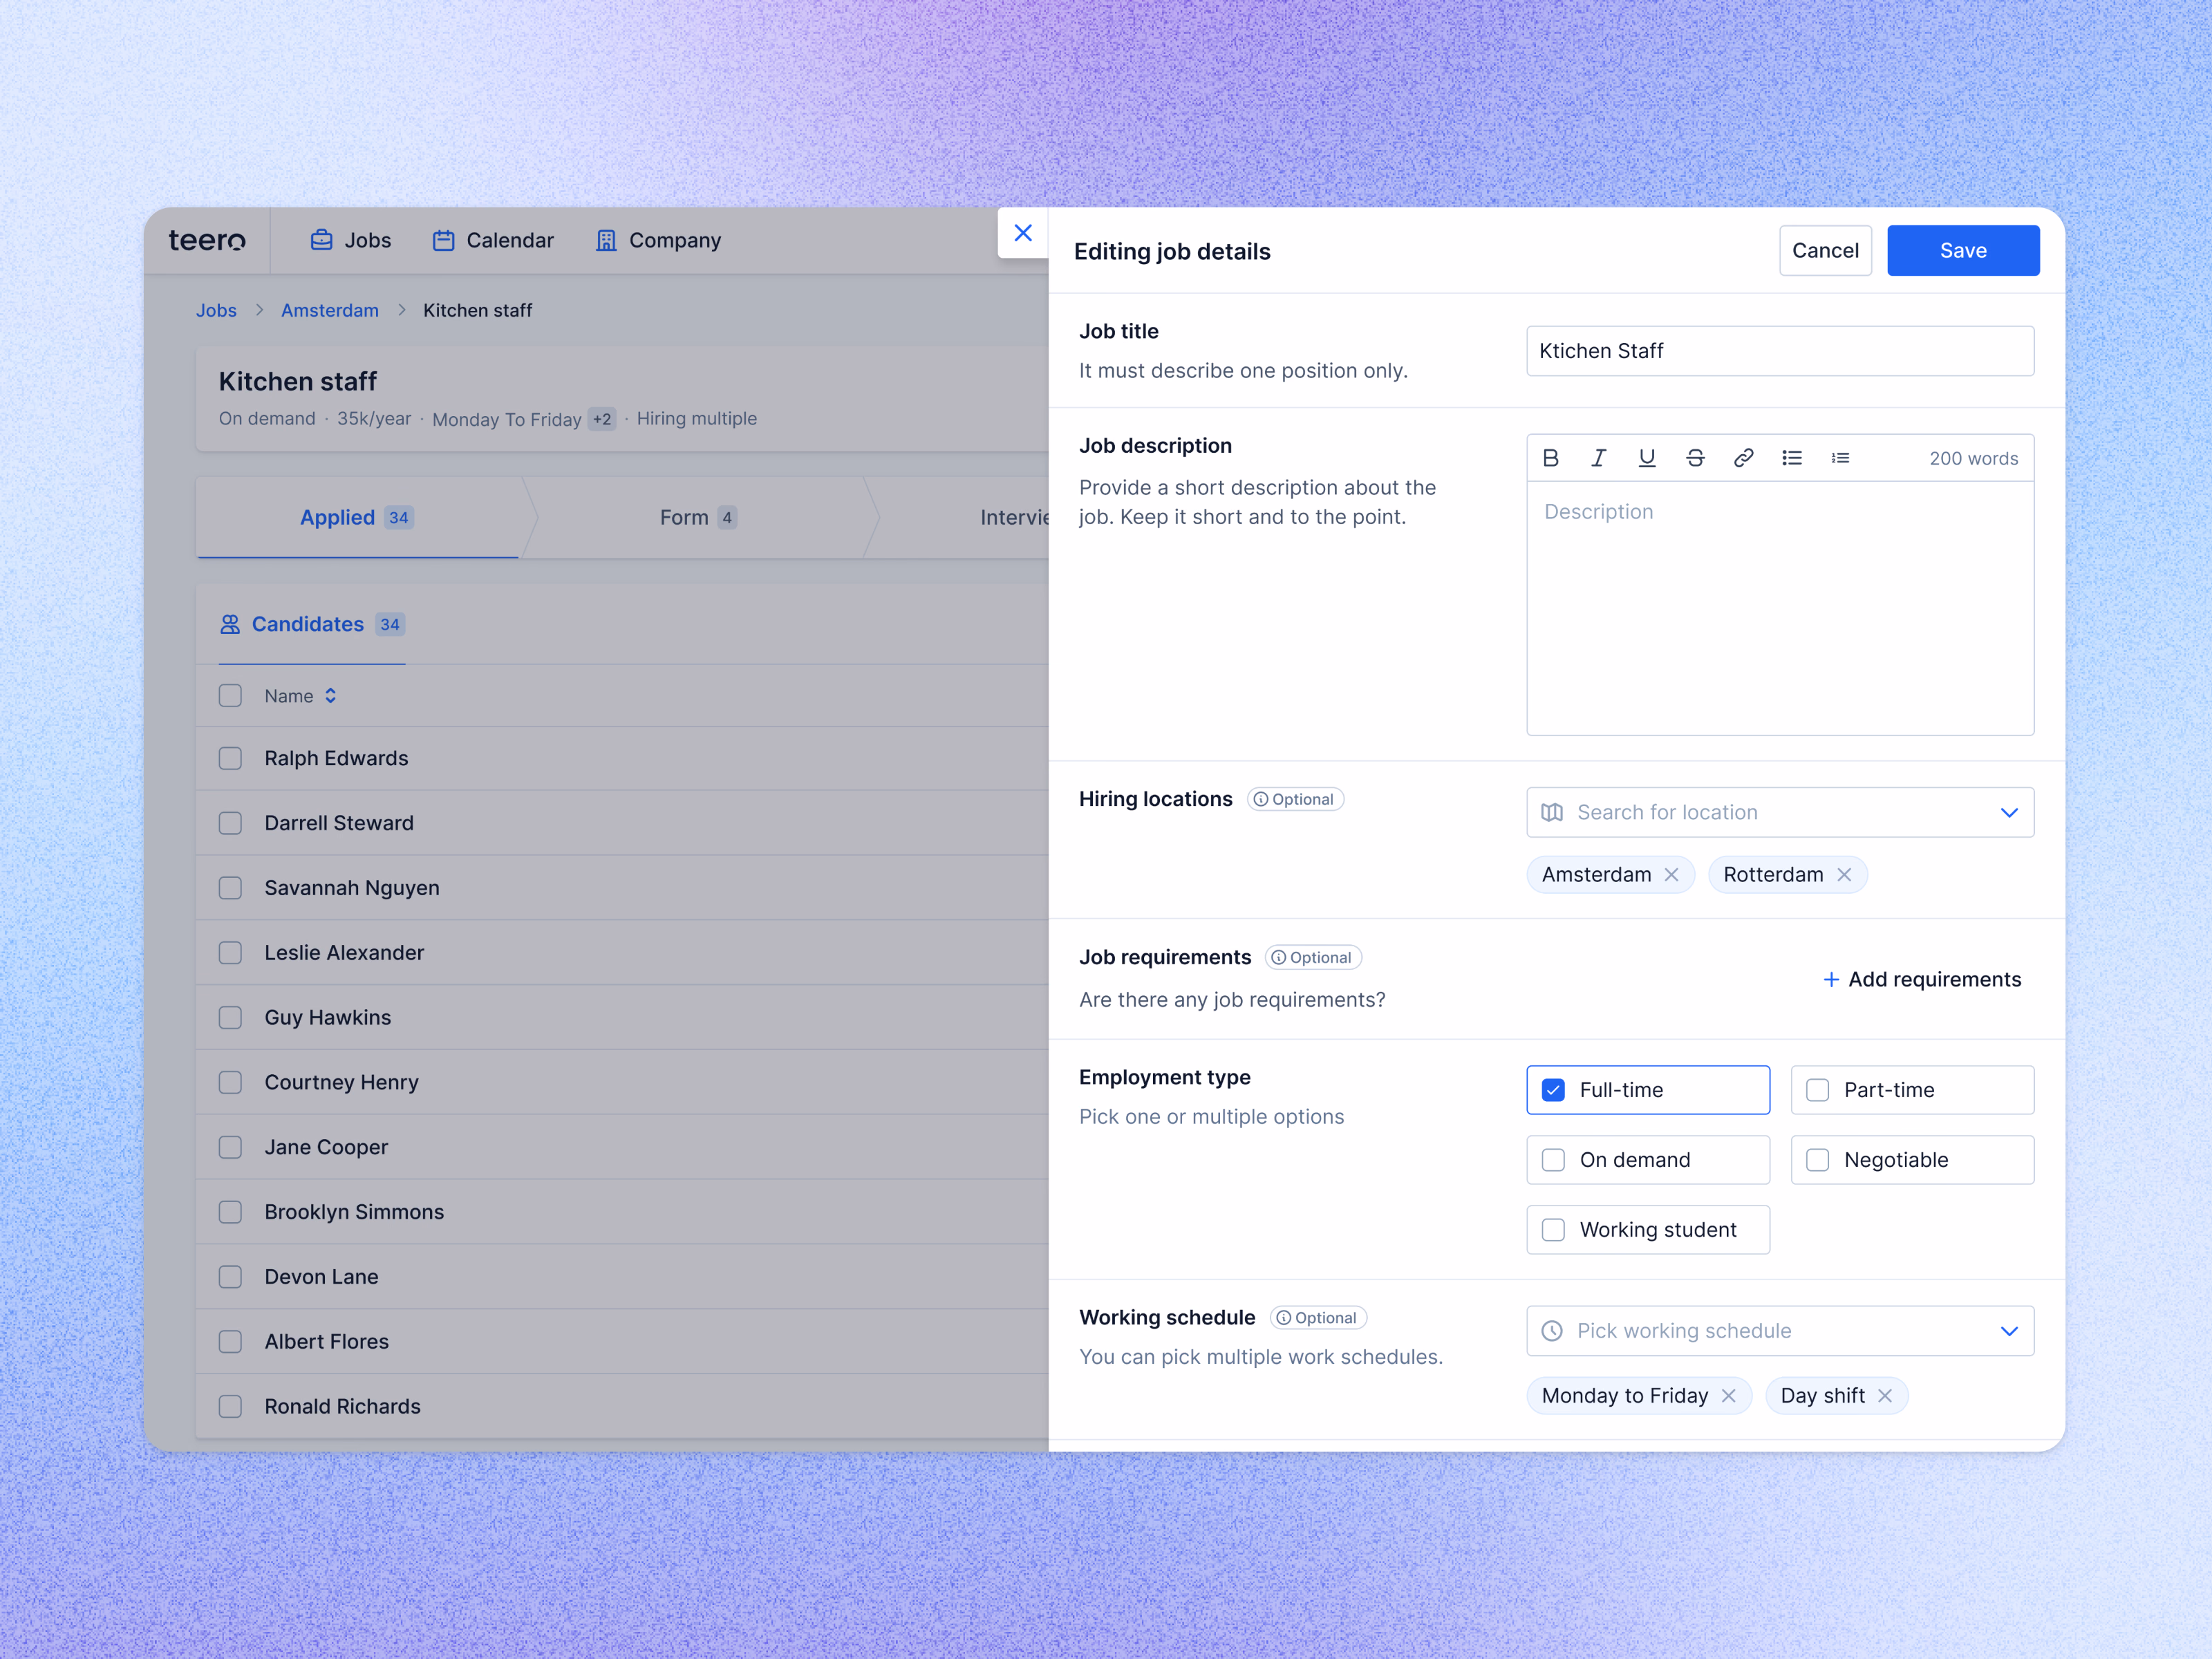Apply strikethrough in description editor
This screenshot has width=2212, height=1659.
pyautogui.click(x=1695, y=458)
